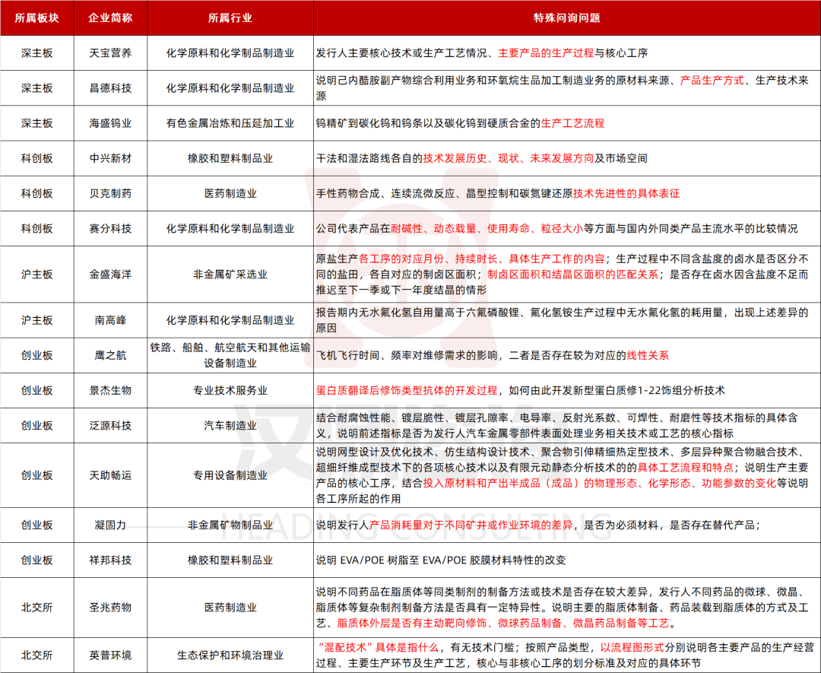Viewport: 821px width, 673px height.
Task: Click red text 制卤区面积和结晶区面积的匹配关系
Action: [573, 274]
